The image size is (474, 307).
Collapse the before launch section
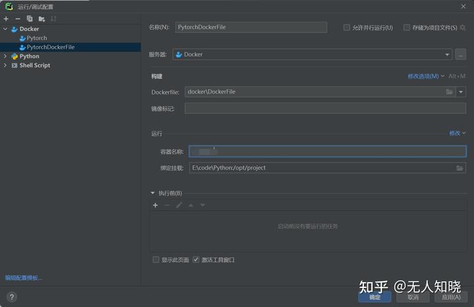153,193
